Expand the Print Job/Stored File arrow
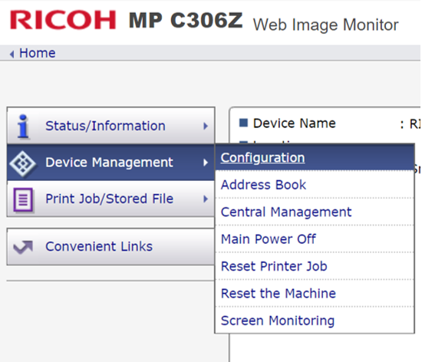The image size is (422, 362). pyautogui.click(x=206, y=199)
